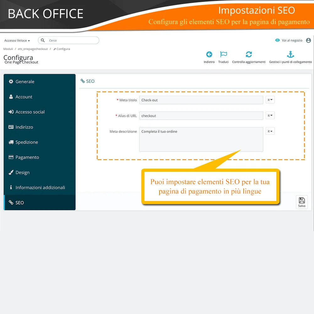Viewport: 314px width, 314px height.
Task: Click the ets_onepagecheckout breadcrumb link
Action: pos(33,49)
